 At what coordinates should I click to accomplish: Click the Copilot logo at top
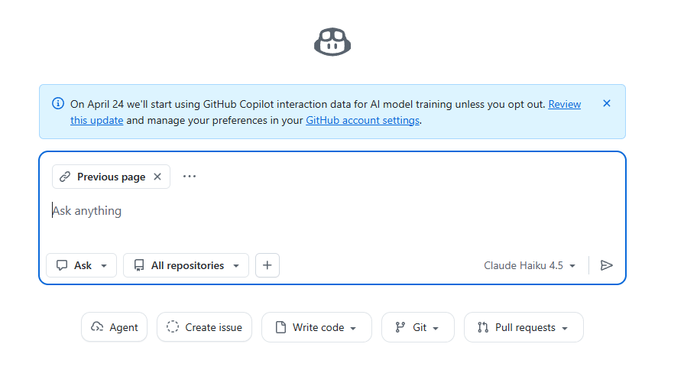point(332,41)
